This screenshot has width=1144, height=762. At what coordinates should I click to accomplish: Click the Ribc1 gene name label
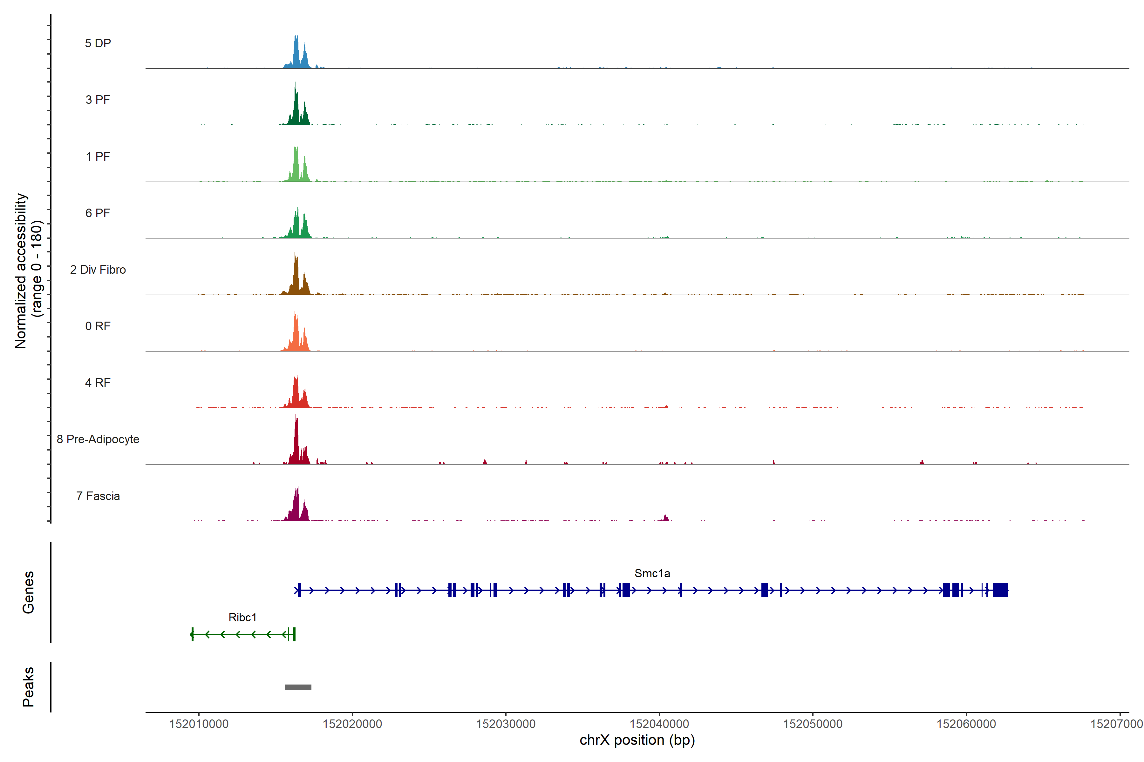point(242,618)
